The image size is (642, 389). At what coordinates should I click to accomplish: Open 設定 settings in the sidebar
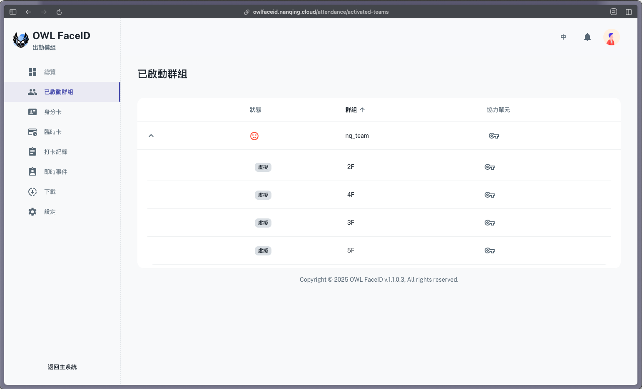tap(50, 212)
